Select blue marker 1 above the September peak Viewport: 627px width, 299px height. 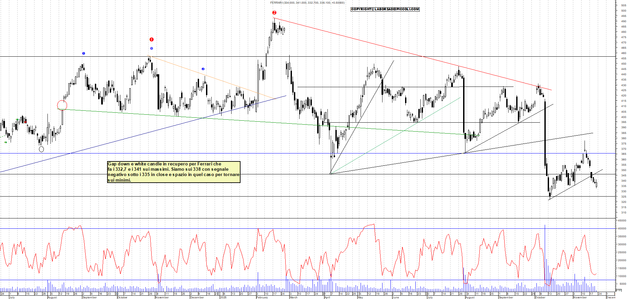[84, 53]
